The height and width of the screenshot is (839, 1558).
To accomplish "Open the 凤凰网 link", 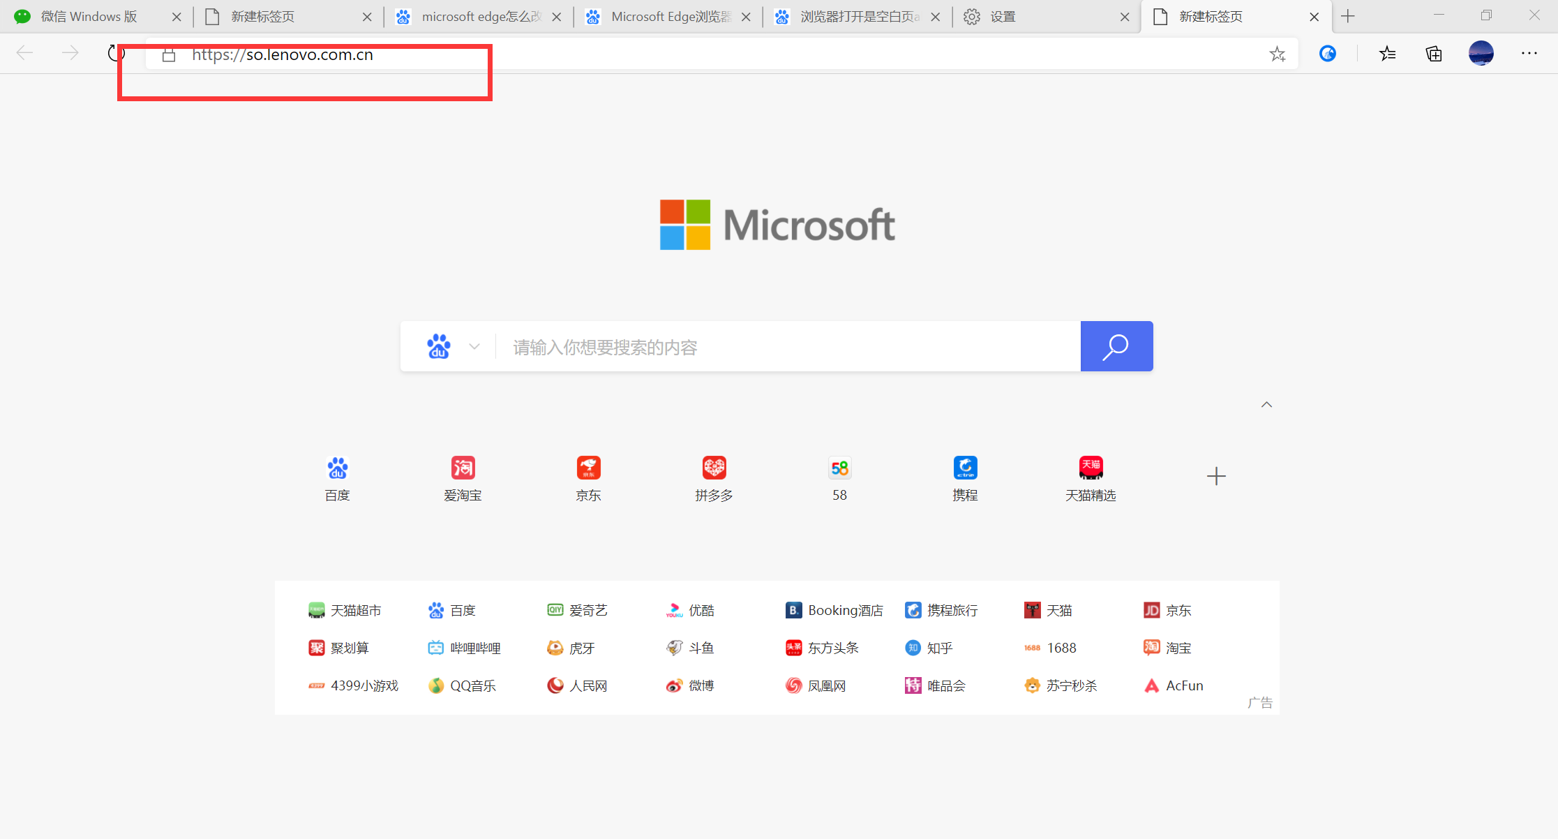I will coord(816,686).
